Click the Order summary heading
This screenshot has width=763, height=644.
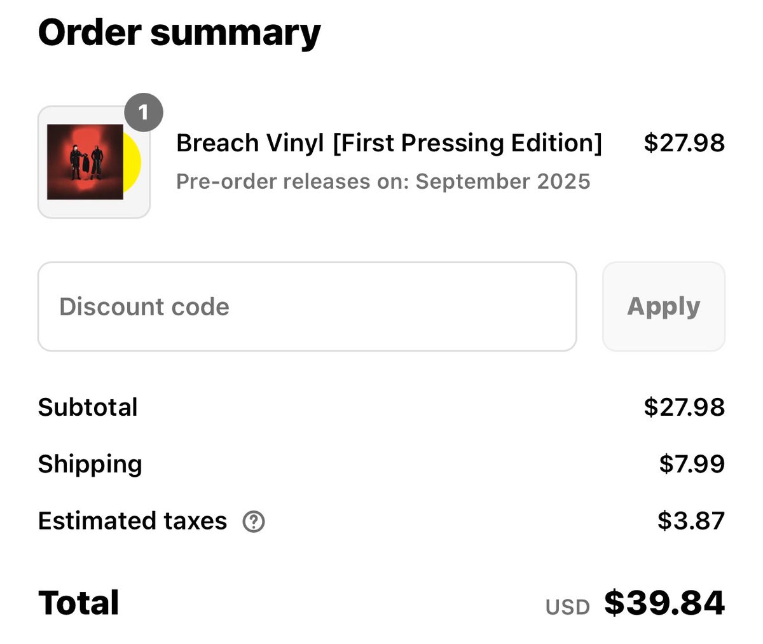(179, 33)
